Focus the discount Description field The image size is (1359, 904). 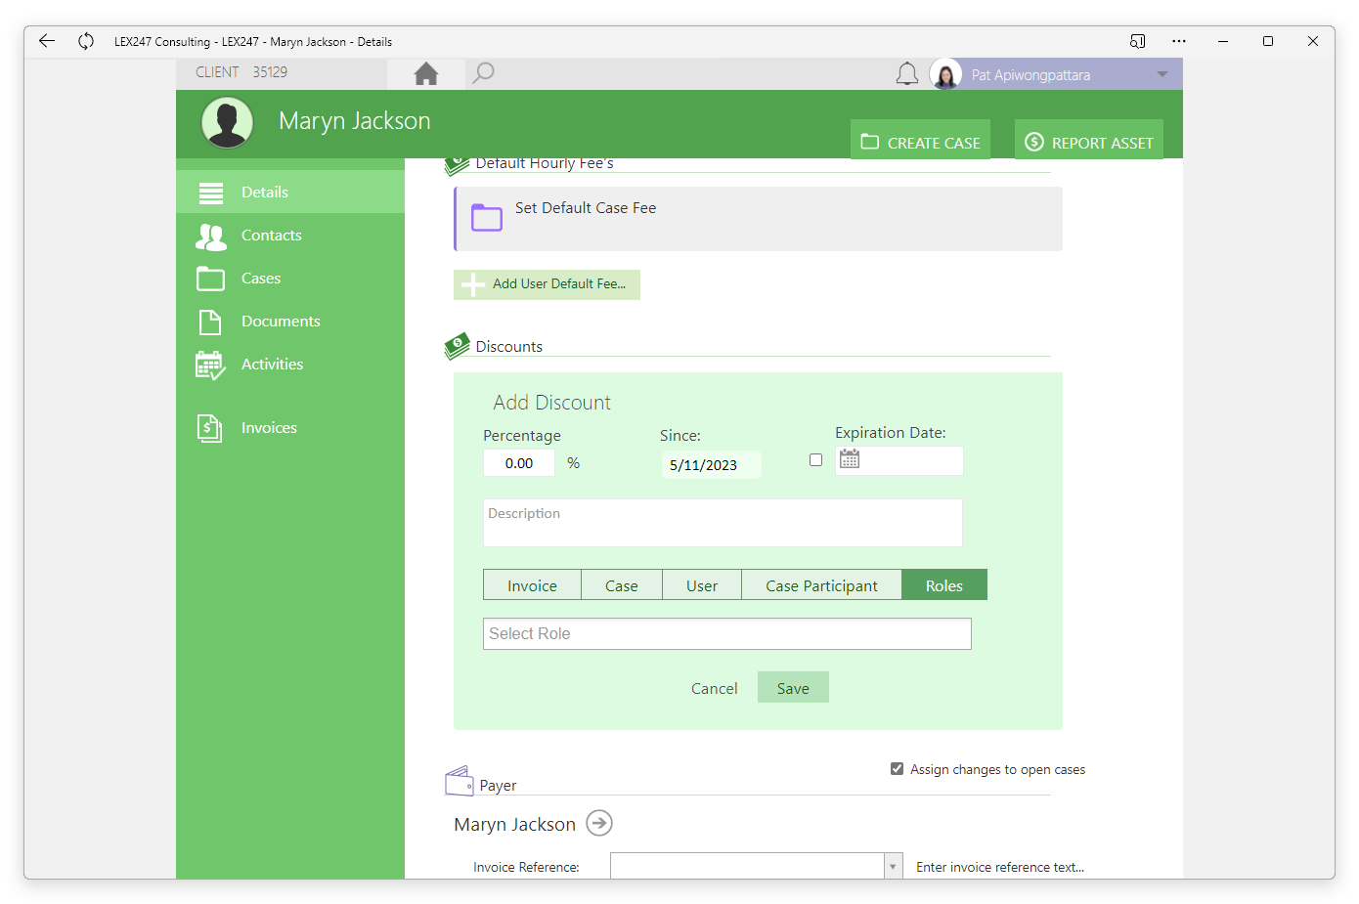[723, 523]
